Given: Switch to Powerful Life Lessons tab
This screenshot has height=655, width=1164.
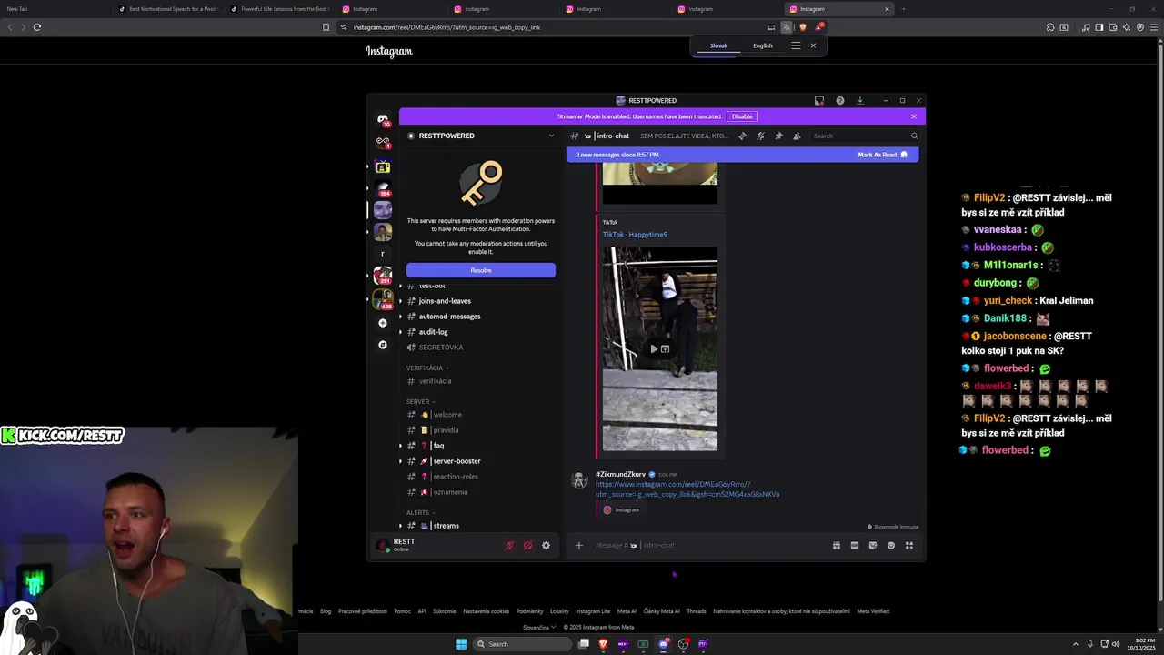Looking at the screenshot, I should pos(280,9).
